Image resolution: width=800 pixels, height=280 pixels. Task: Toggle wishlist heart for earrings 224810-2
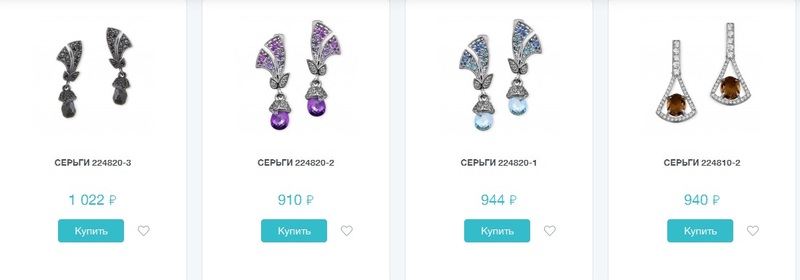pyautogui.click(x=753, y=231)
